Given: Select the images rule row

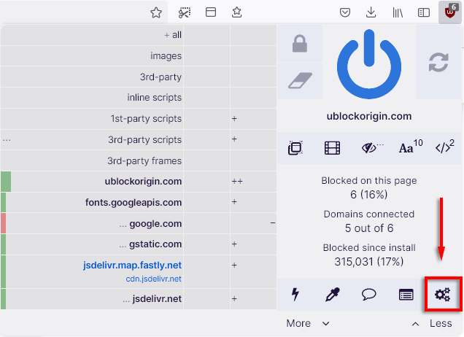Looking at the screenshot, I should pos(92,56).
